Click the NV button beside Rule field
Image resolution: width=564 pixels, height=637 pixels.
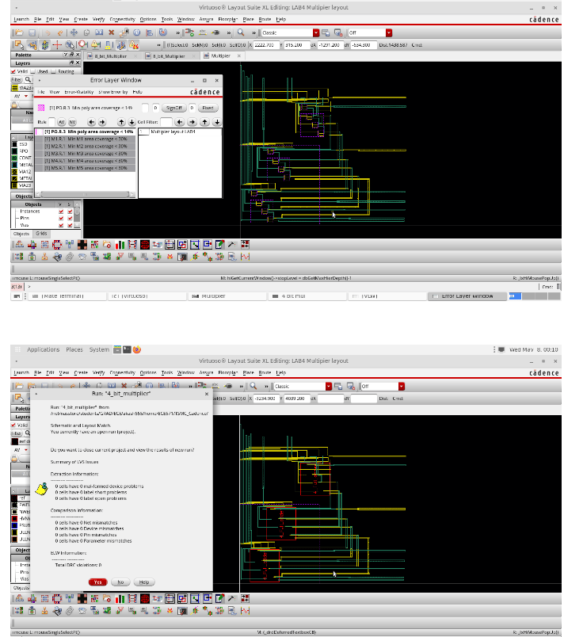click(72, 122)
